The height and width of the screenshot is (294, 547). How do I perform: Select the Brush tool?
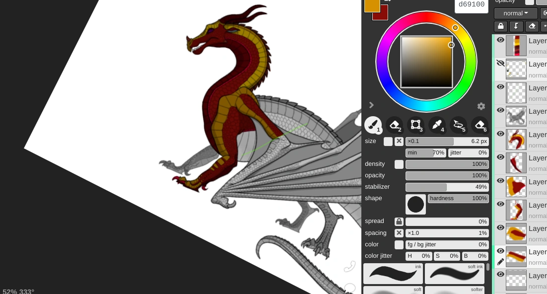pos(373,125)
